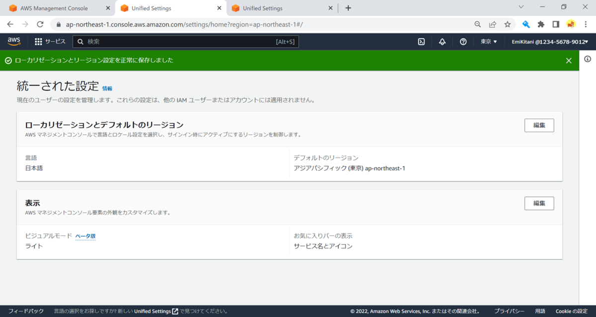This screenshot has height=317, width=596.
Task: Click the share page icon in address bar
Action: click(493, 24)
